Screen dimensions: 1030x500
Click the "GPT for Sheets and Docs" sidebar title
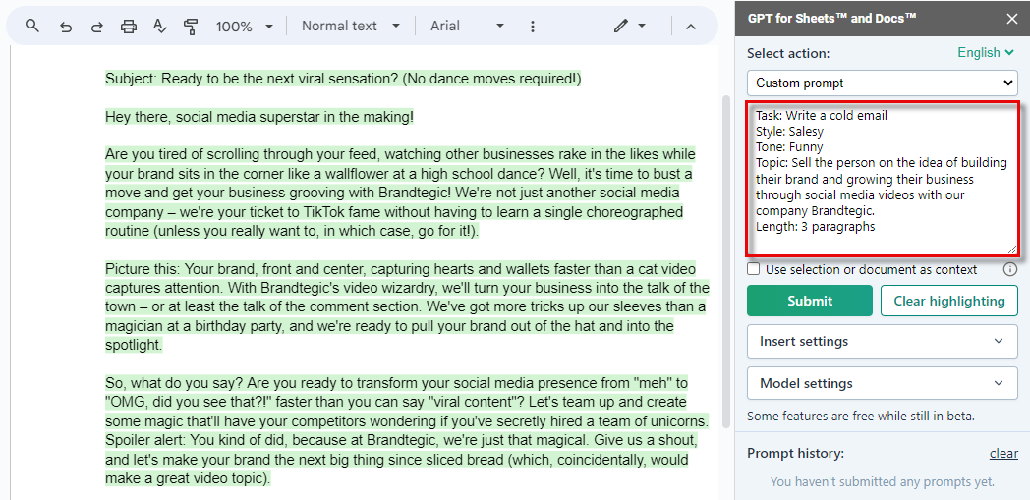tap(832, 19)
